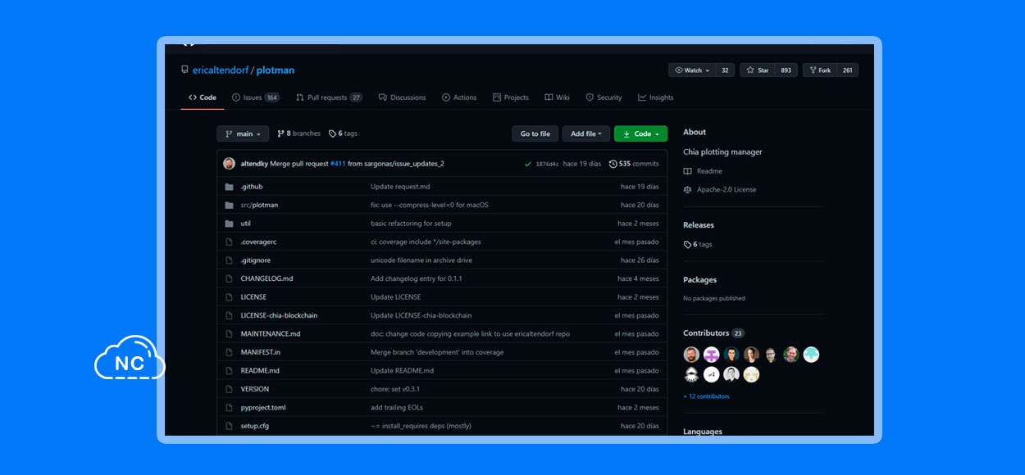Open the ericaltendorf owner link

220,70
